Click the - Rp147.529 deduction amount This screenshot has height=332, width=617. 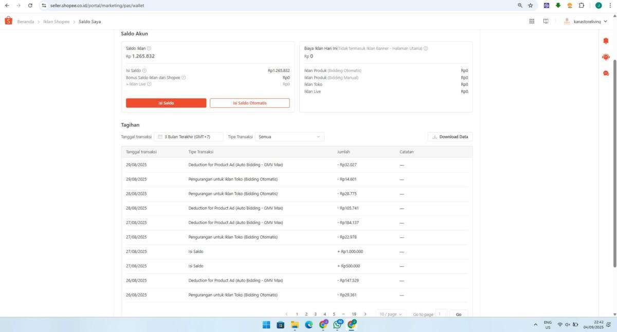click(x=348, y=280)
